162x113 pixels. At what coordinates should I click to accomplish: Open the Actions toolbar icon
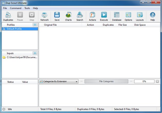pyautogui.click(x=92, y=16)
